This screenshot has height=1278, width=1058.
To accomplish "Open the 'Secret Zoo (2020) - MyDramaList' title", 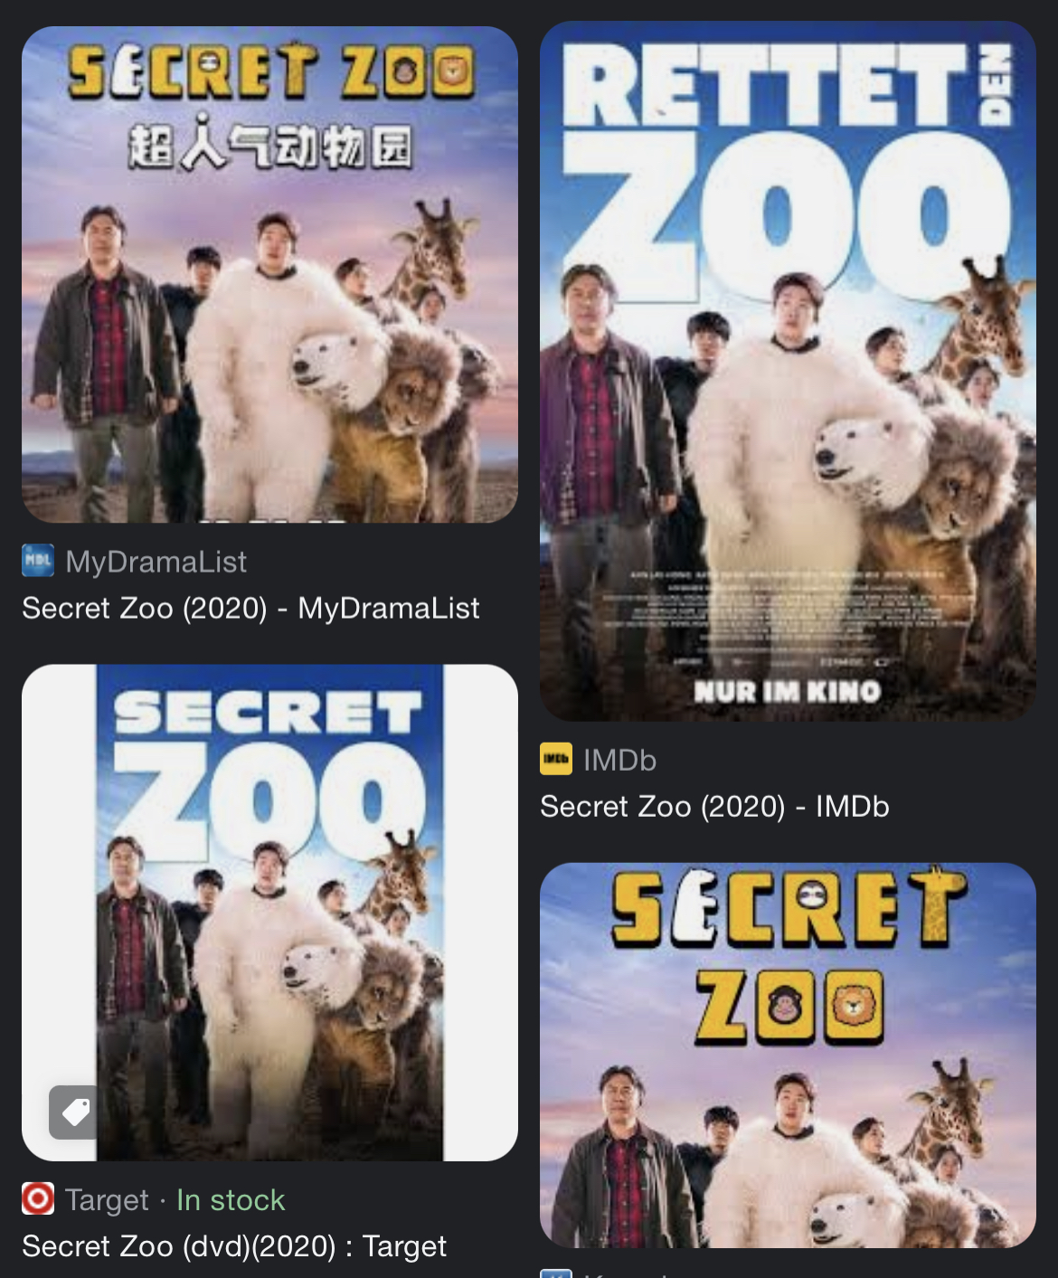I will [250, 608].
